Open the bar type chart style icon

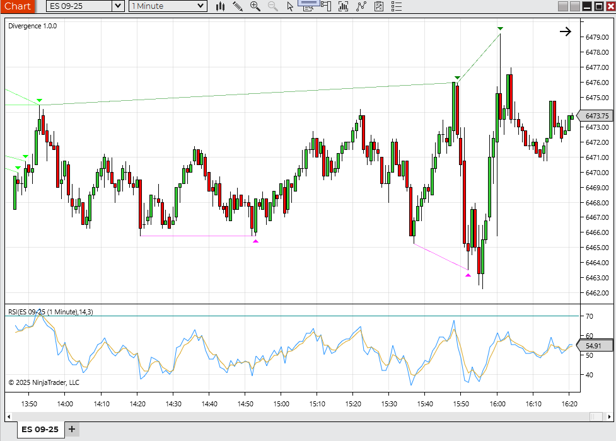221,6
